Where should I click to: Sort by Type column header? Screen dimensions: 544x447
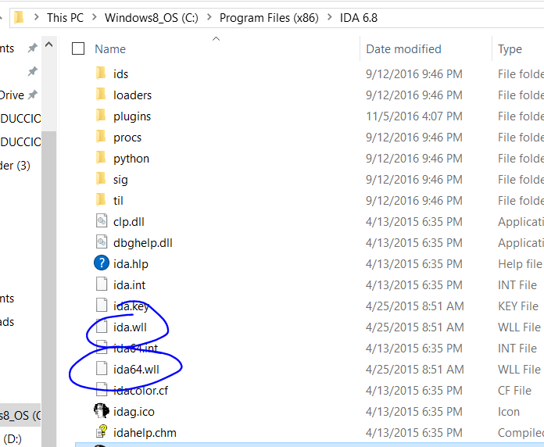pos(510,49)
